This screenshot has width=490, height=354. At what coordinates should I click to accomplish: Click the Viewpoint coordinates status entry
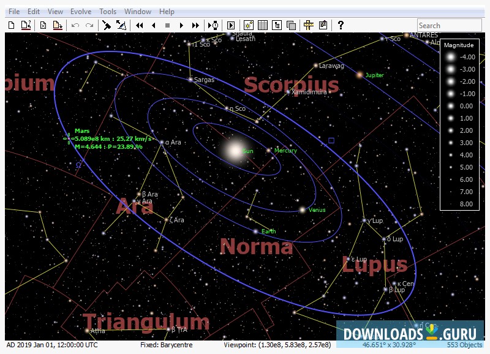(277, 345)
